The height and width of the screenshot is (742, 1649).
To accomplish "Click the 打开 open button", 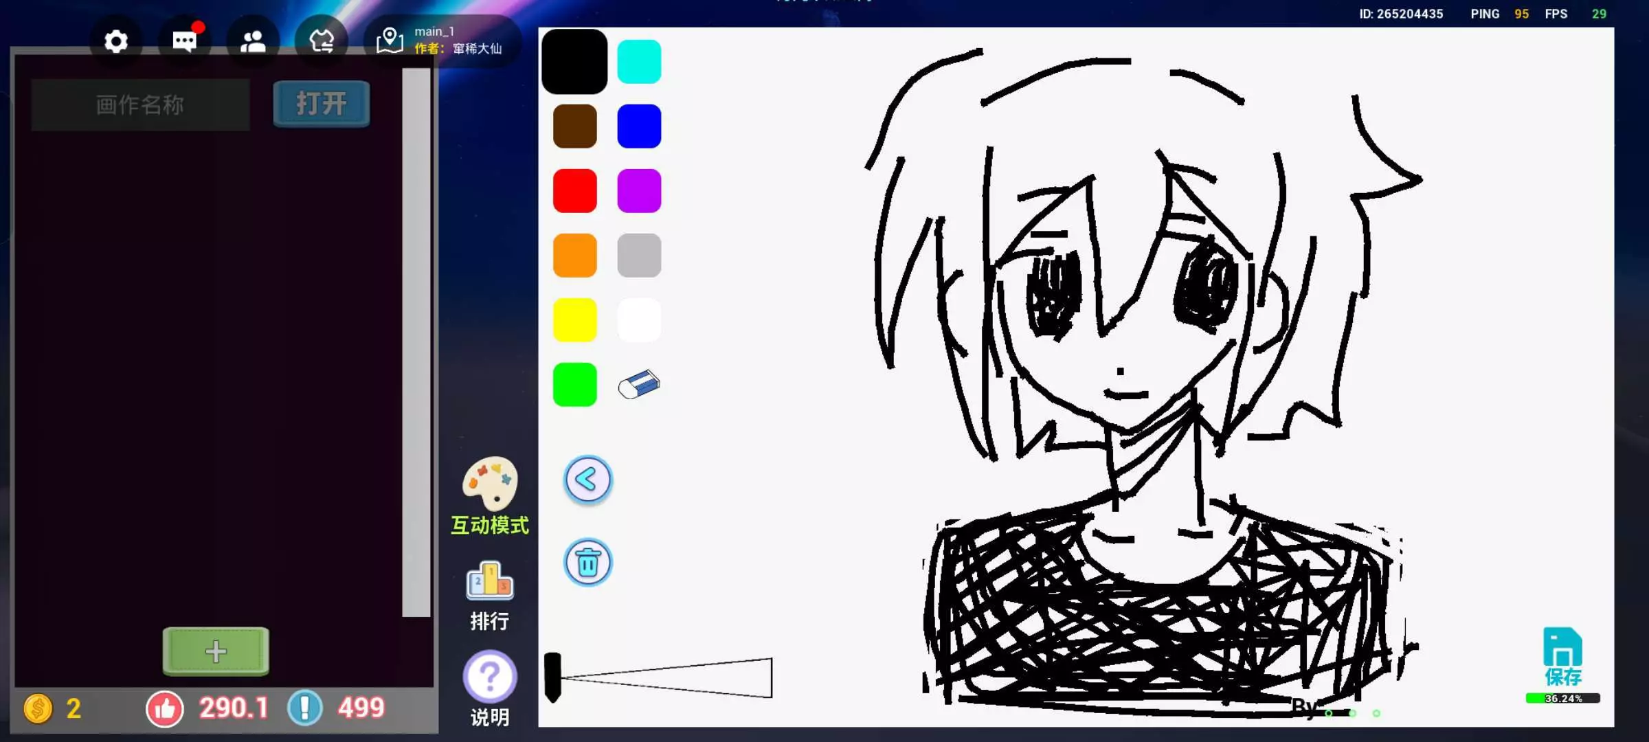I will pos(321,104).
